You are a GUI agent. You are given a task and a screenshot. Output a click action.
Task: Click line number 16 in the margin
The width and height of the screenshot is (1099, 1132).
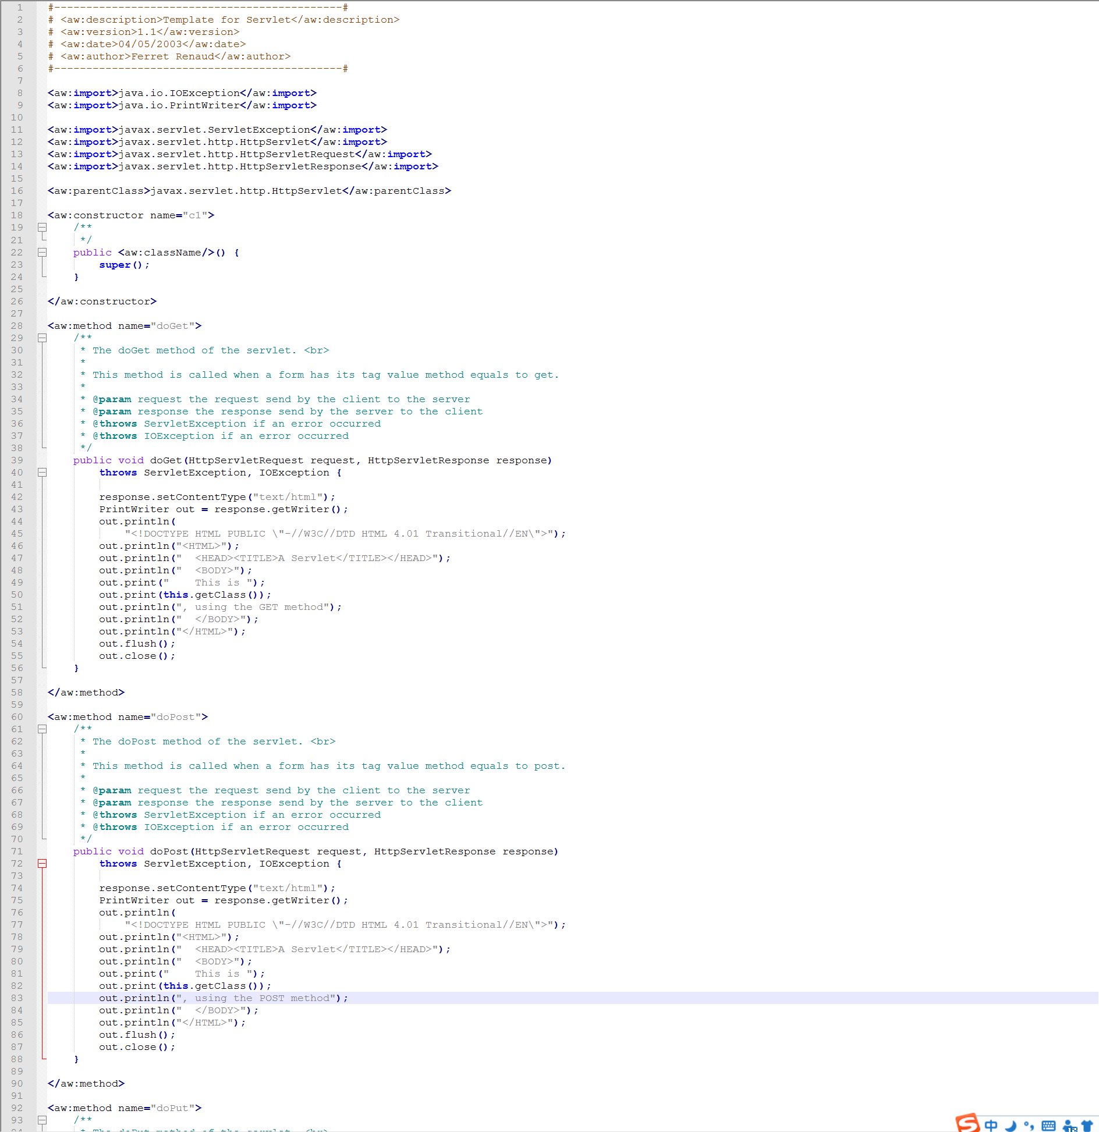tap(17, 191)
